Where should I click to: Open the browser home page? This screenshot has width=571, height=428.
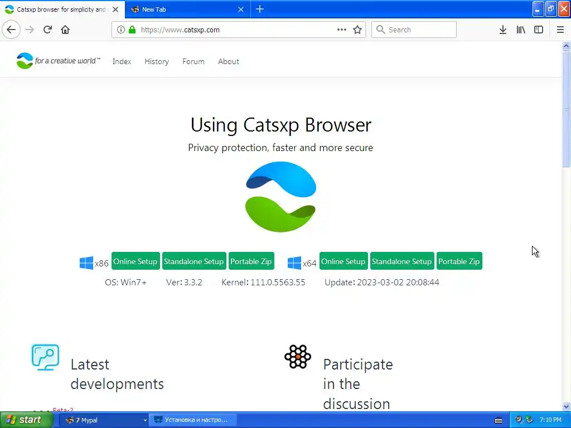click(x=65, y=30)
